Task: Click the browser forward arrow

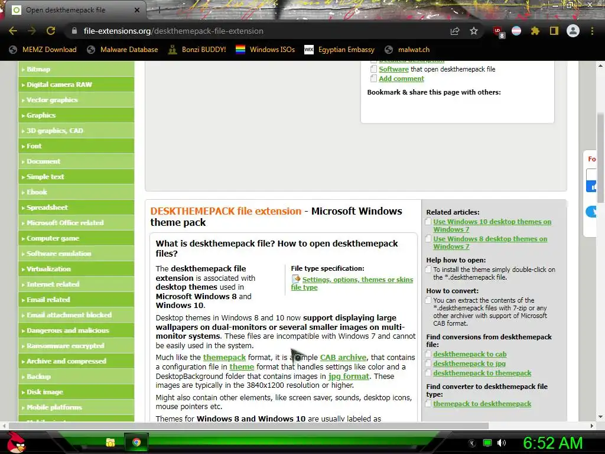Action: click(32, 31)
